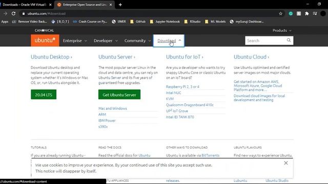This screenshot has width=328, height=184.
Task: Open the [ R_O_T ] bookmark
Action: 60,21
